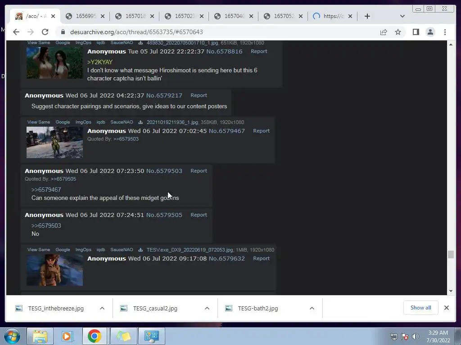Open Quoted By >>6579503 link
Screen dimensions: 461x345
(x=126, y=139)
